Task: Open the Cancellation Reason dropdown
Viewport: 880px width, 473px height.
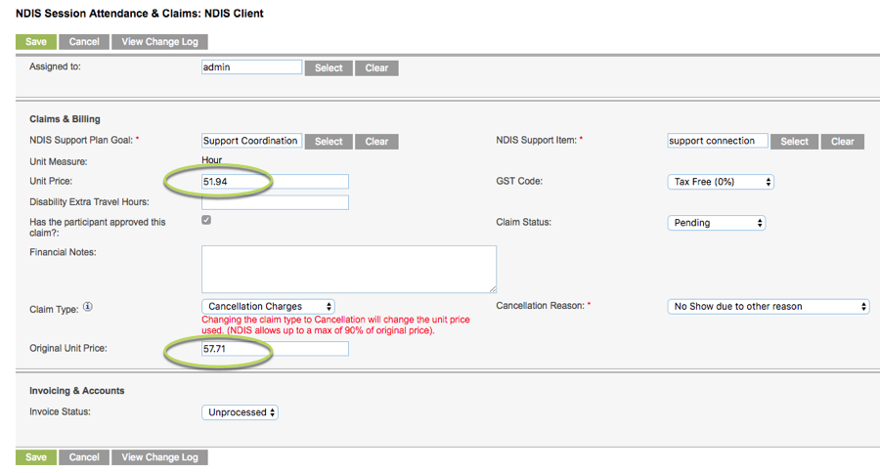Action: click(x=769, y=306)
